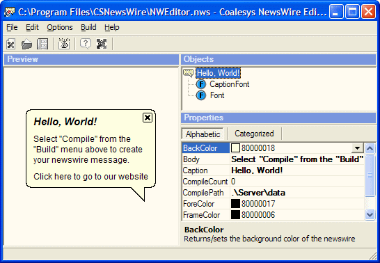Close the Hello, World! preview balloon
The image size is (380, 263).
tap(147, 118)
